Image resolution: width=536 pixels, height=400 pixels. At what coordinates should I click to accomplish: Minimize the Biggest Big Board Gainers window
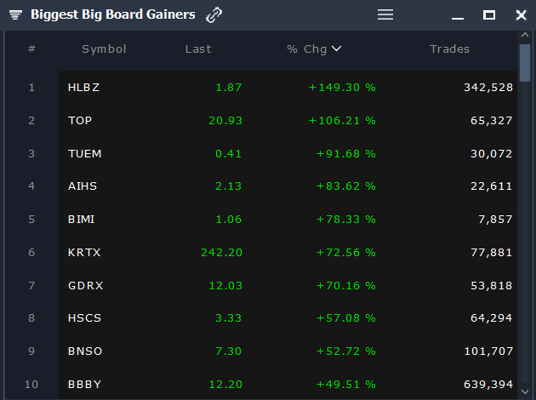click(x=458, y=15)
